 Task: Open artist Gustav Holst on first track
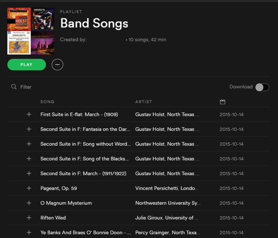pyautogui.click(x=149, y=114)
